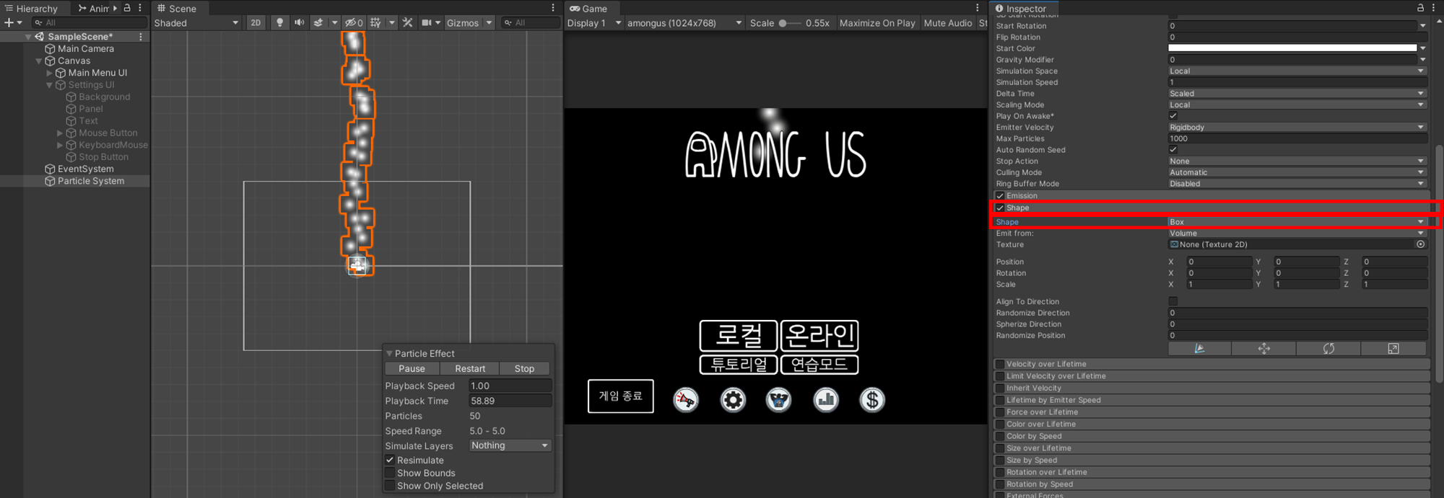
Task: Click the Scene camera settings icon
Action: [x=427, y=23]
